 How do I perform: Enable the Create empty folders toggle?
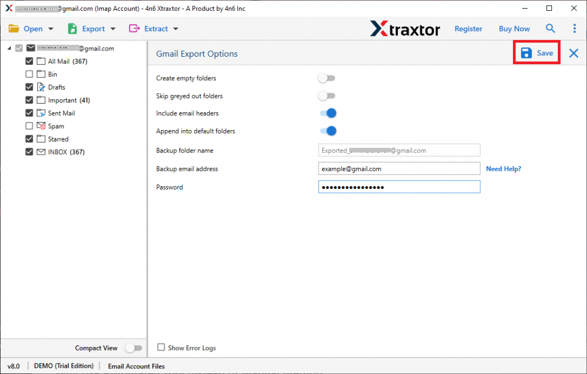pyautogui.click(x=327, y=78)
